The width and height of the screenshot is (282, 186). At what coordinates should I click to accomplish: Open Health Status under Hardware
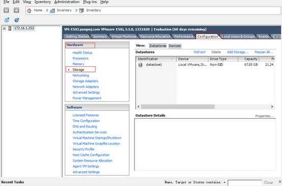[82, 53]
